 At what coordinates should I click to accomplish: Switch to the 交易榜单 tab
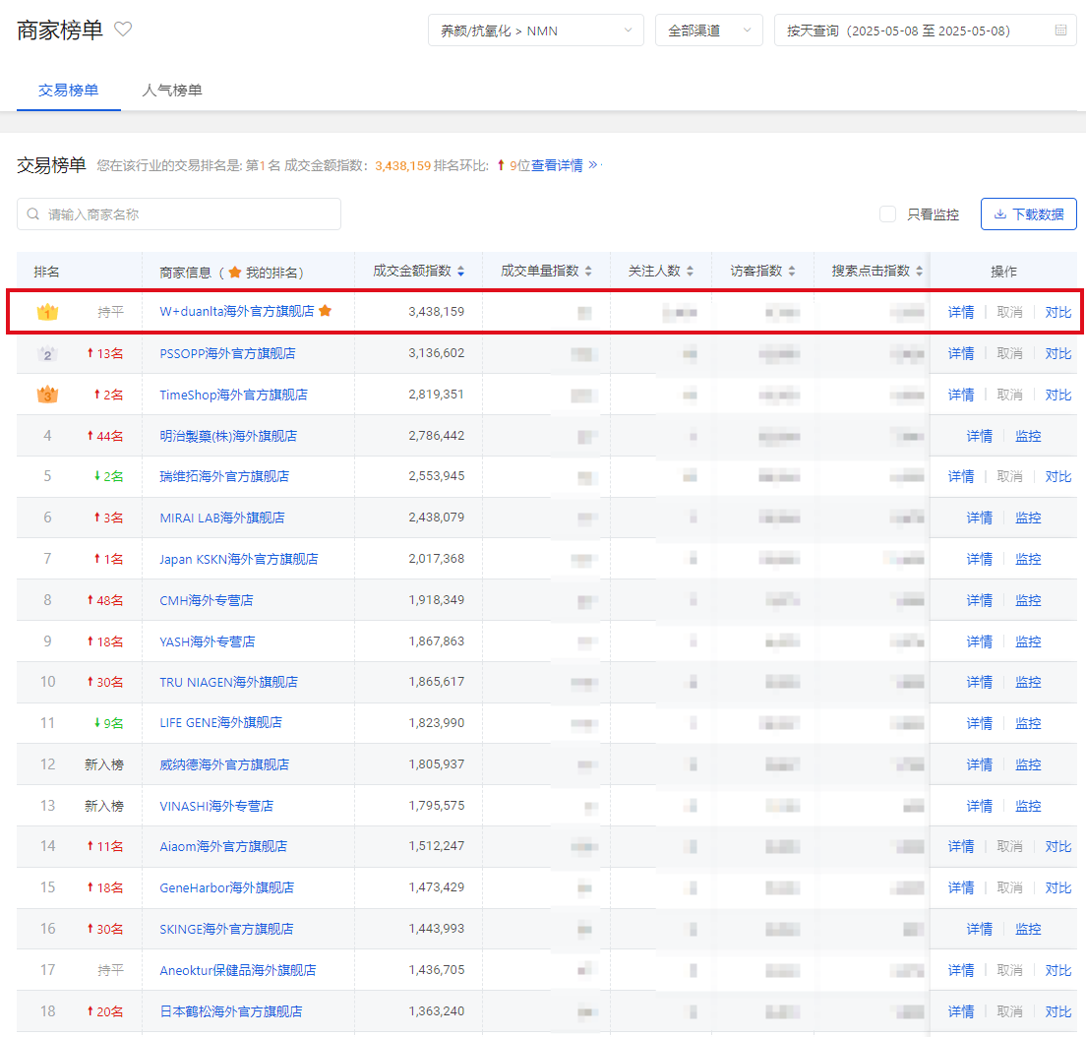click(x=69, y=91)
